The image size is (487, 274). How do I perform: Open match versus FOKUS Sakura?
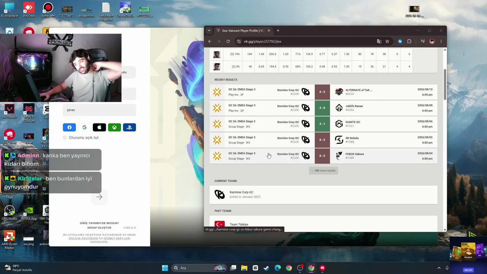coord(323,156)
